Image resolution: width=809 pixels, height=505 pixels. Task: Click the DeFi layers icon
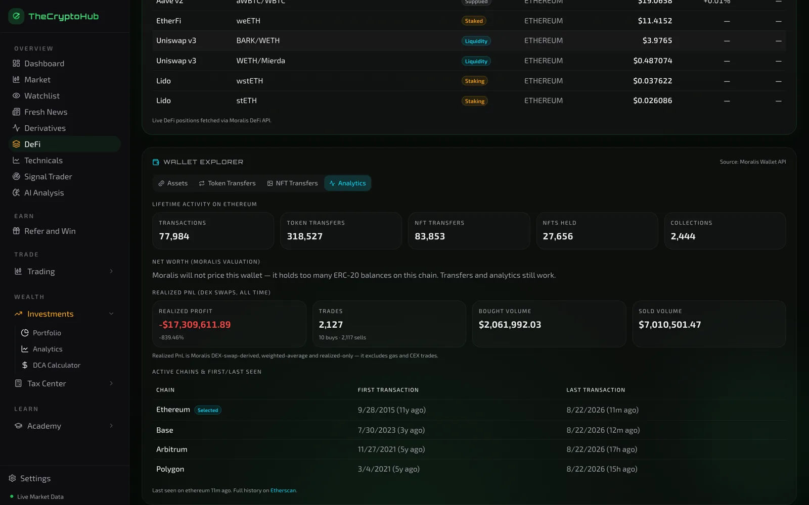[x=16, y=144]
